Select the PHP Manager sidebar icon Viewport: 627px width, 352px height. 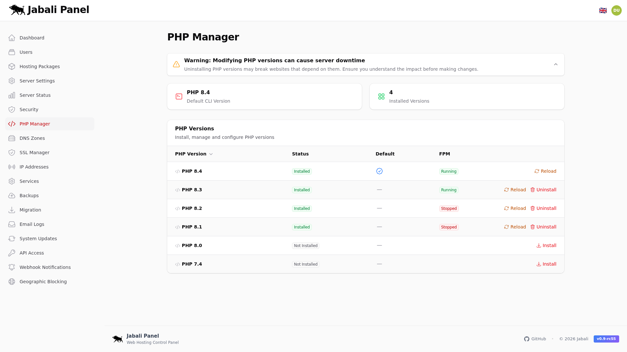point(12,124)
